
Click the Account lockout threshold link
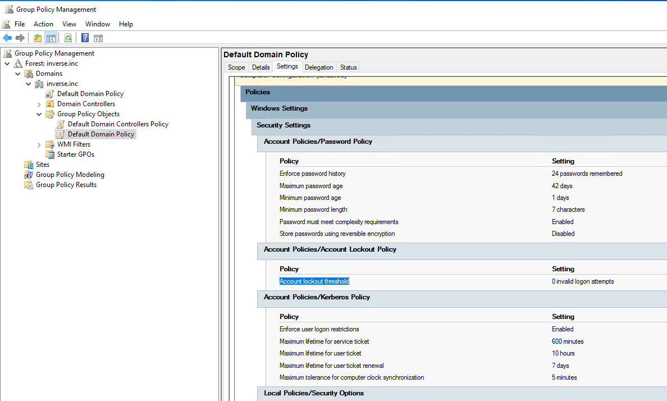coord(314,281)
